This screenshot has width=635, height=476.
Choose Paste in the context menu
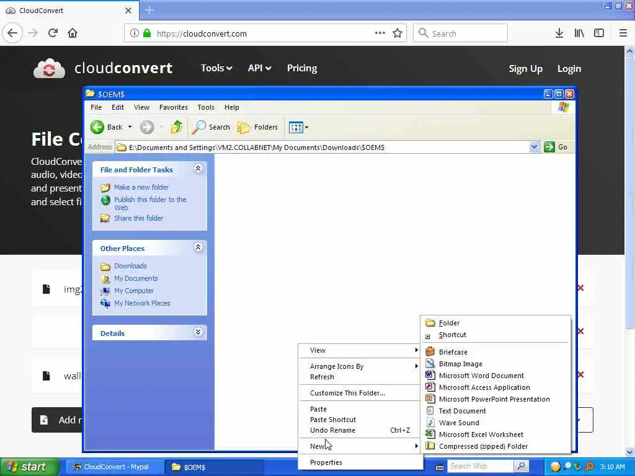[x=360, y=409]
